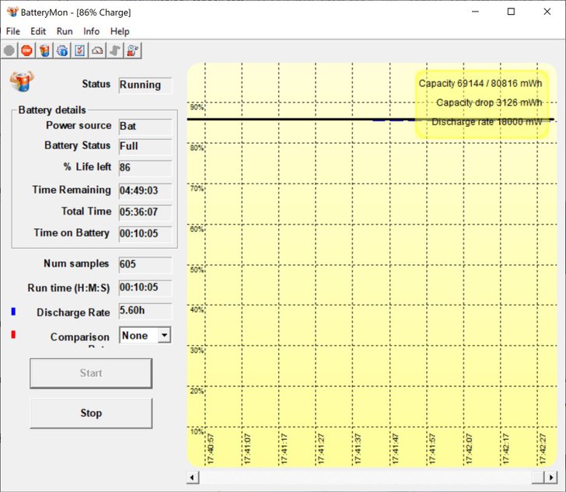Screen dimensions: 566x492
Task: Minimize the BatteryMon window
Action: (475, 12)
